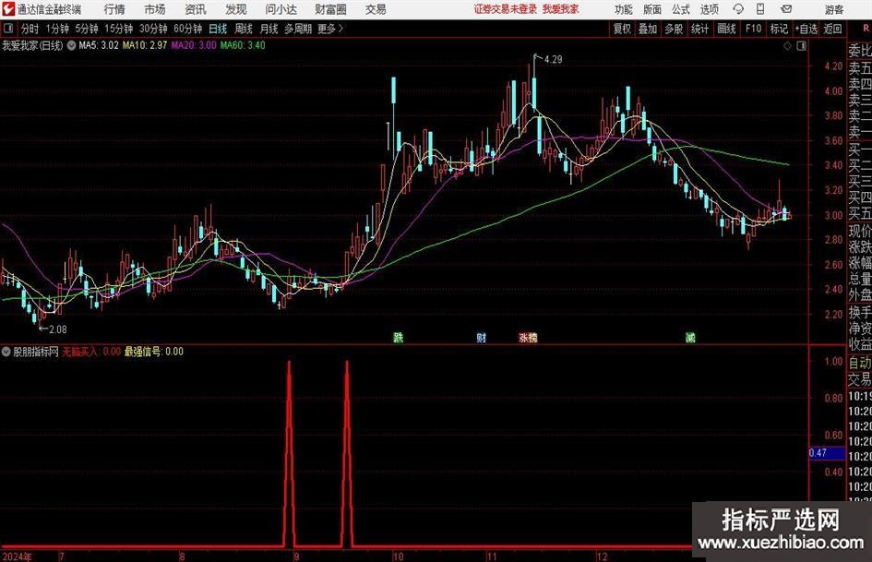Open the 发现 menu
872x562 pixels.
point(236,9)
